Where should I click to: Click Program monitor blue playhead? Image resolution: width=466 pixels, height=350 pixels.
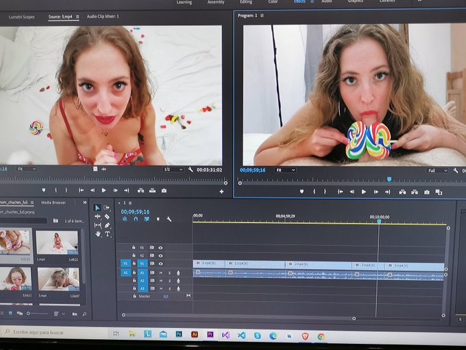(x=389, y=179)
